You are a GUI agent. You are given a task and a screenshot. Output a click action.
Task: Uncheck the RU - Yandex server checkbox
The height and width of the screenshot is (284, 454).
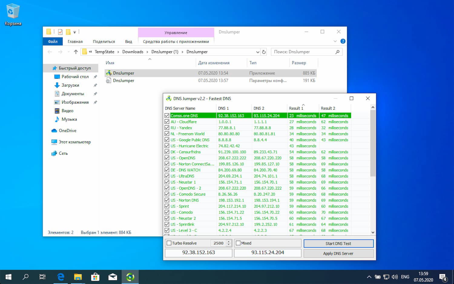167,128
